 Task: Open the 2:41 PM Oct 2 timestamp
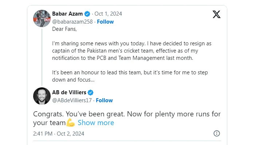click(x=59, y=133)
